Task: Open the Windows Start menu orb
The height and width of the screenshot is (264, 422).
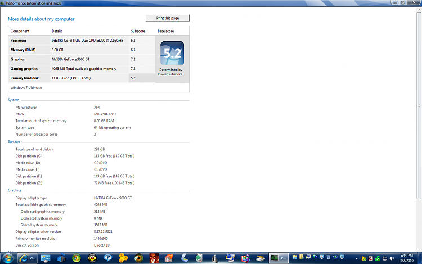Action: (x=7, y=258)
